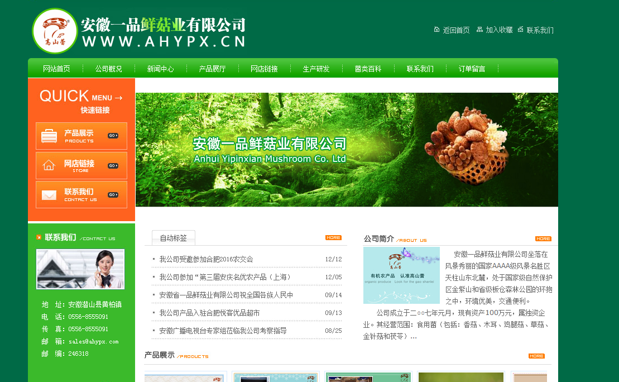Click 返回首页 link in header
The image size is (619, 382).
[x=457, y=30]
